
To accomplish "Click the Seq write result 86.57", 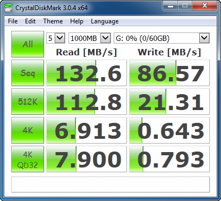I will pos(169,73).
